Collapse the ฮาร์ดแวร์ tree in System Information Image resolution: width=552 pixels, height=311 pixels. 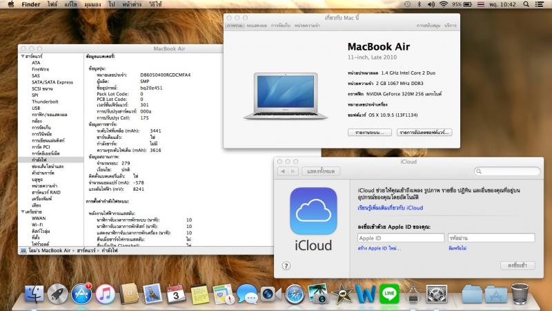[x=23, y=56]
